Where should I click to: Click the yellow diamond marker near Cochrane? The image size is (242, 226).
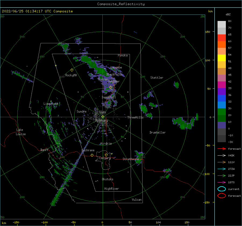point(92,155)
